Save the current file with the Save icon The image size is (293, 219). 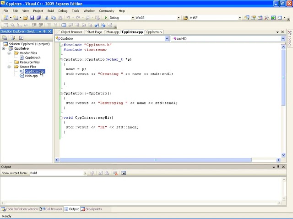click(x=32, y=18)
